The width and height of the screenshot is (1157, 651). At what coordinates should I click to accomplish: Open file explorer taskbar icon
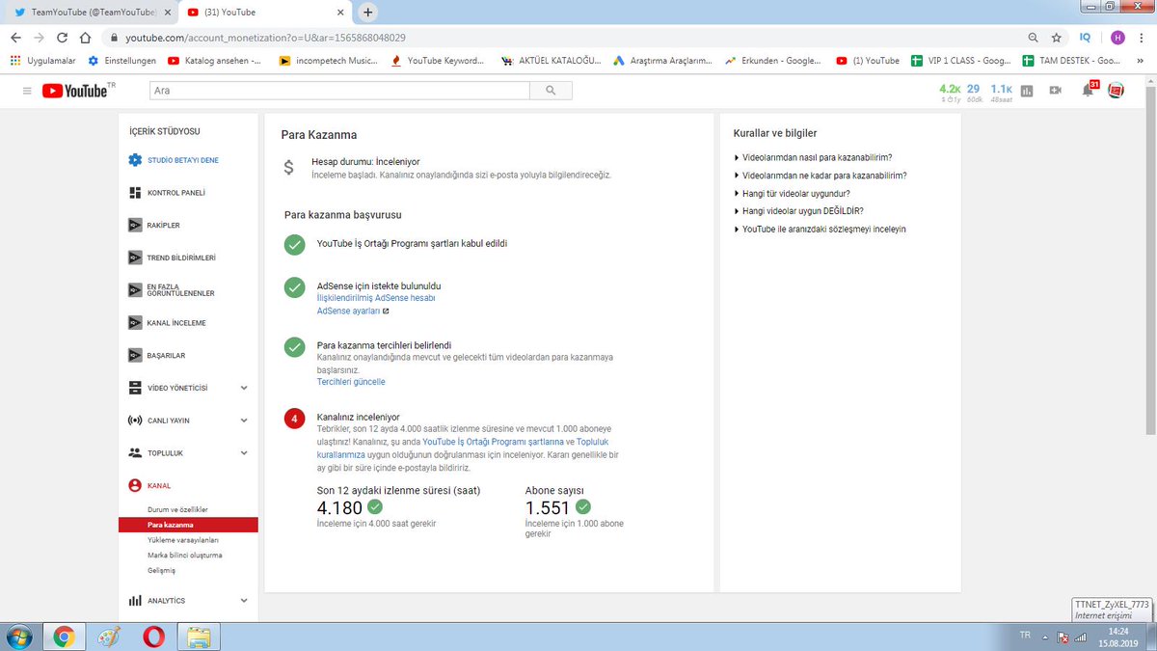[199, 637]
